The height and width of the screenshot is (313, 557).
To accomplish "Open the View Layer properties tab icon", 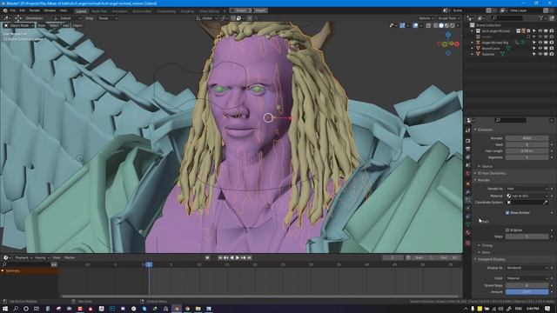I will [468, 157].
